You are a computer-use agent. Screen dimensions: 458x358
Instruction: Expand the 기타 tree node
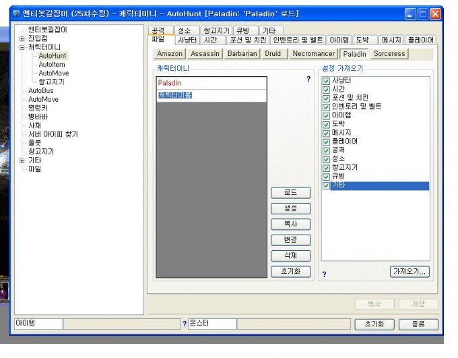pyautogui.click(x=22, y=160)
